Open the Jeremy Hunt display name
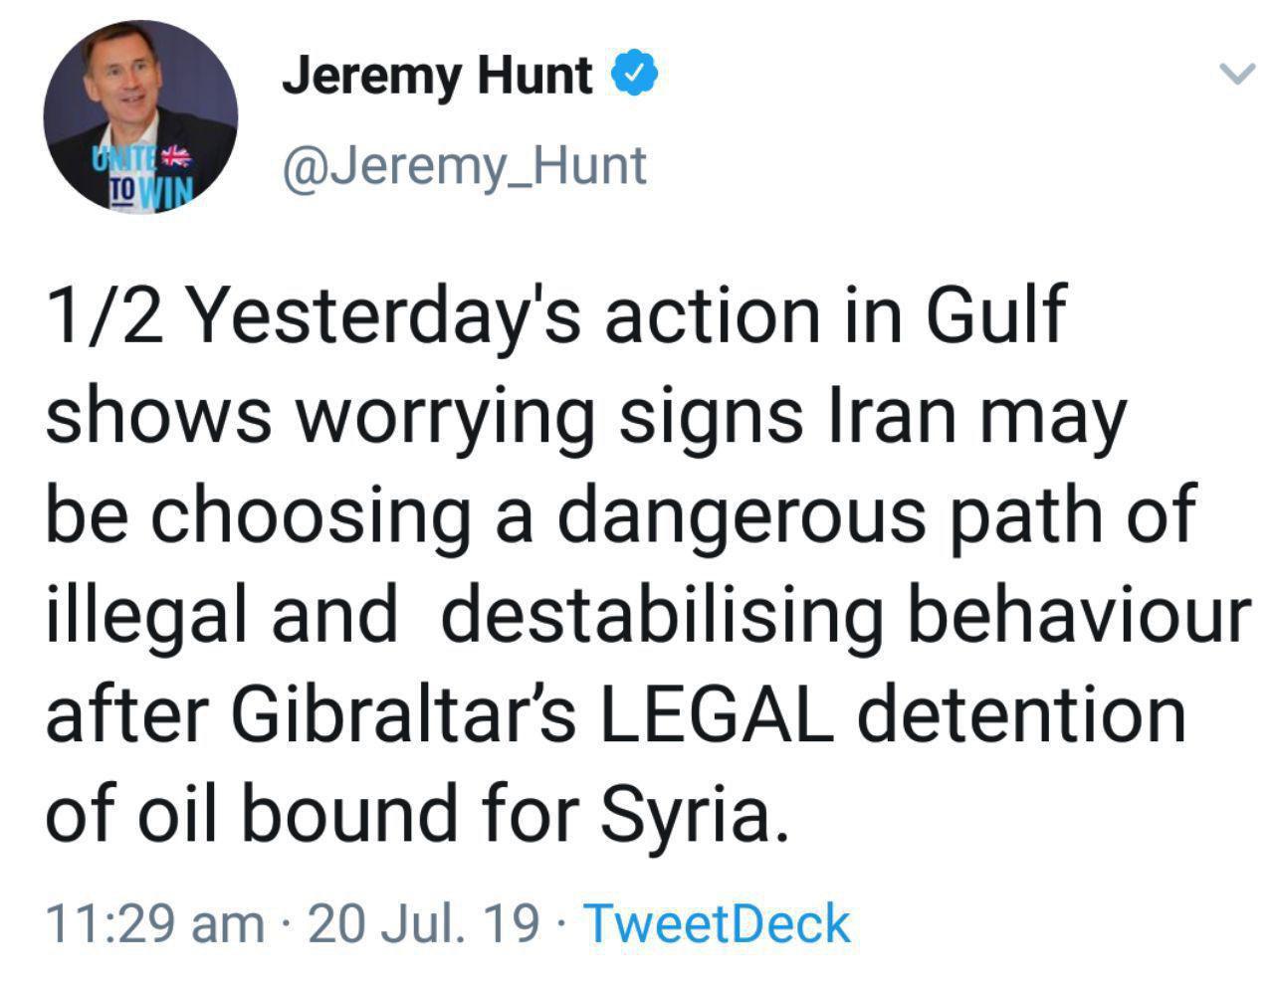Image resolution: width=1274 pixels, height=988 pixels. coord(437,76)
